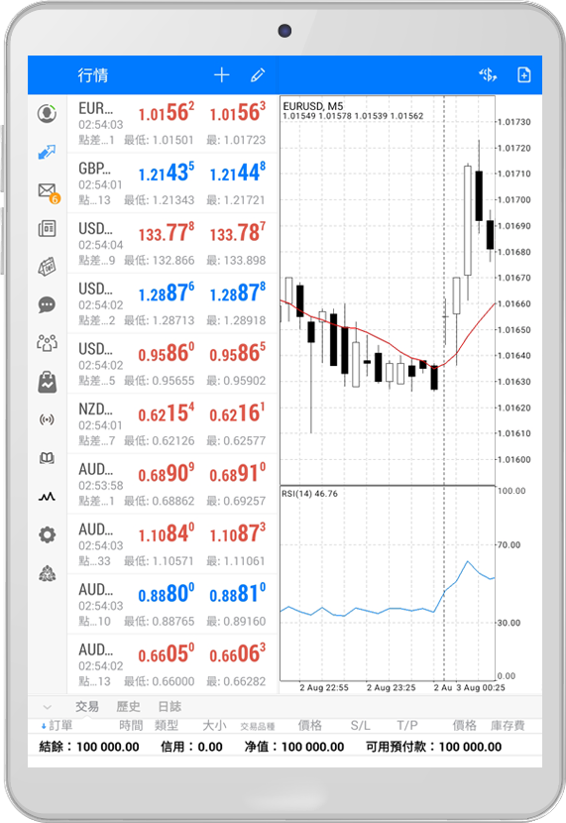
Task: Switch to 日誌 tab
Action: click(x=170, y=706)
